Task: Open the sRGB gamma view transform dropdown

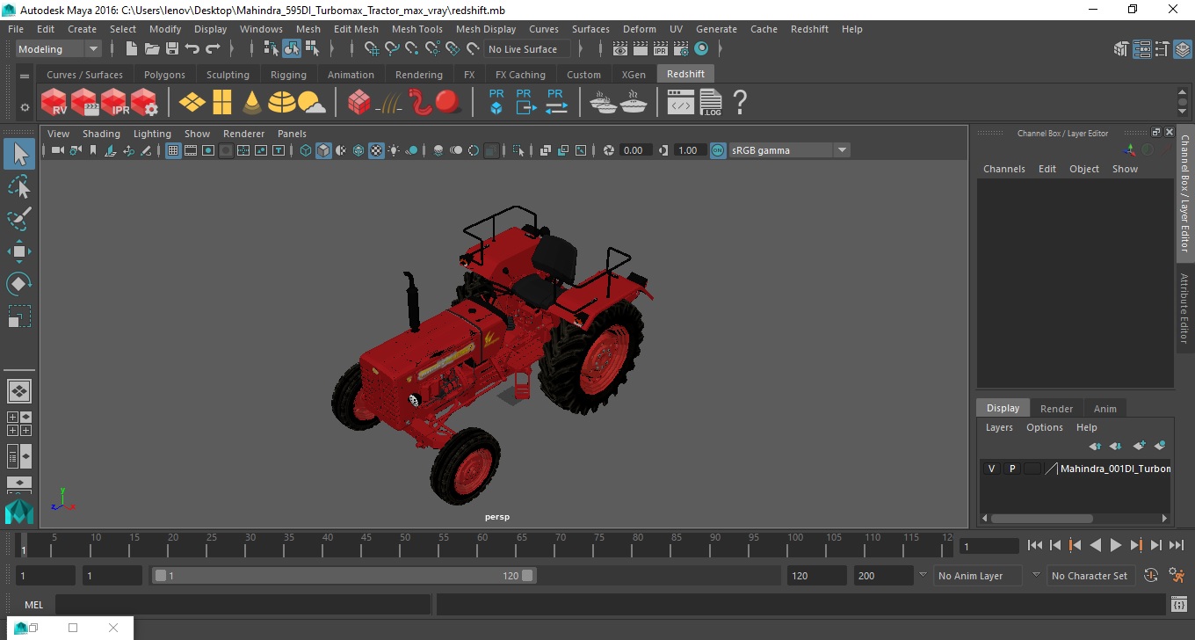Action: coord(789,150)
